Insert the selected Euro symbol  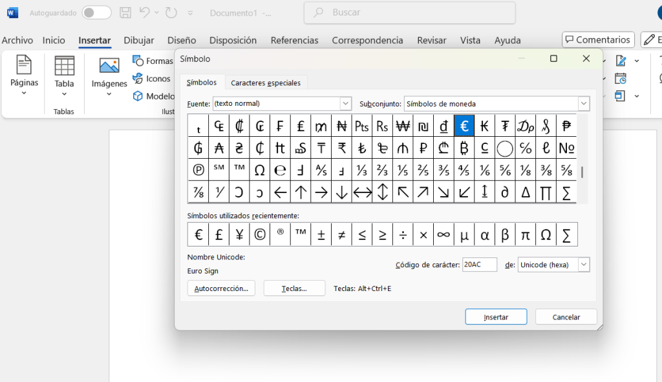click(x=496, y=316)
